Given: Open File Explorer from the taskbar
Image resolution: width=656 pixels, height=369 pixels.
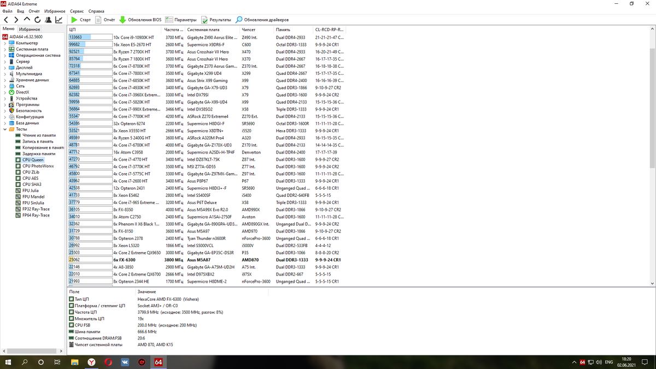Looking at the screenshot, I should tap(75, 362).
